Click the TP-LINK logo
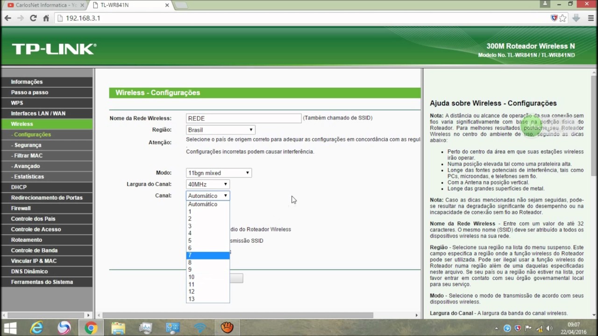Viewport: 598px width, 336px height. coord(54,49)
